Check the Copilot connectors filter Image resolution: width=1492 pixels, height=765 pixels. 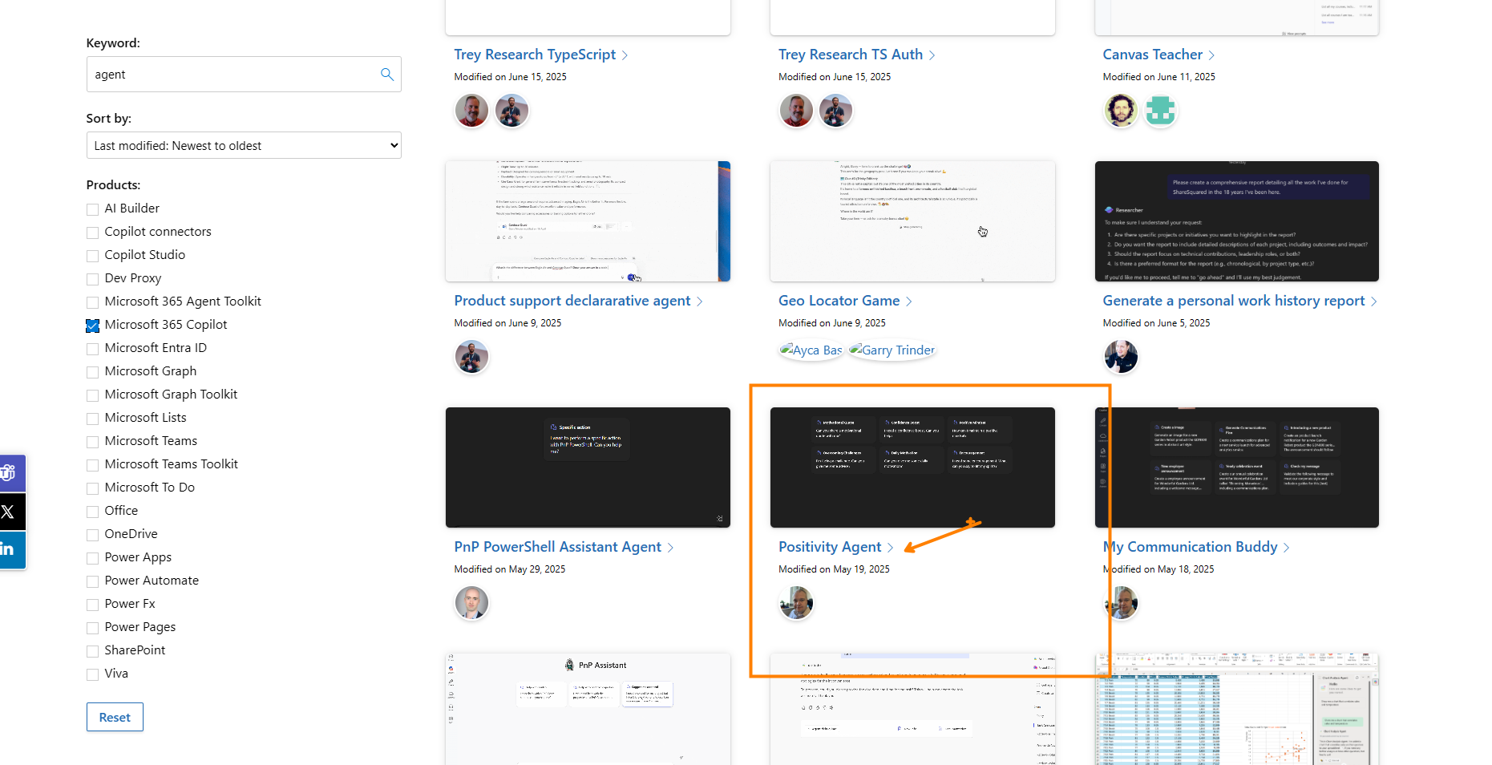[x=93, y=233]
